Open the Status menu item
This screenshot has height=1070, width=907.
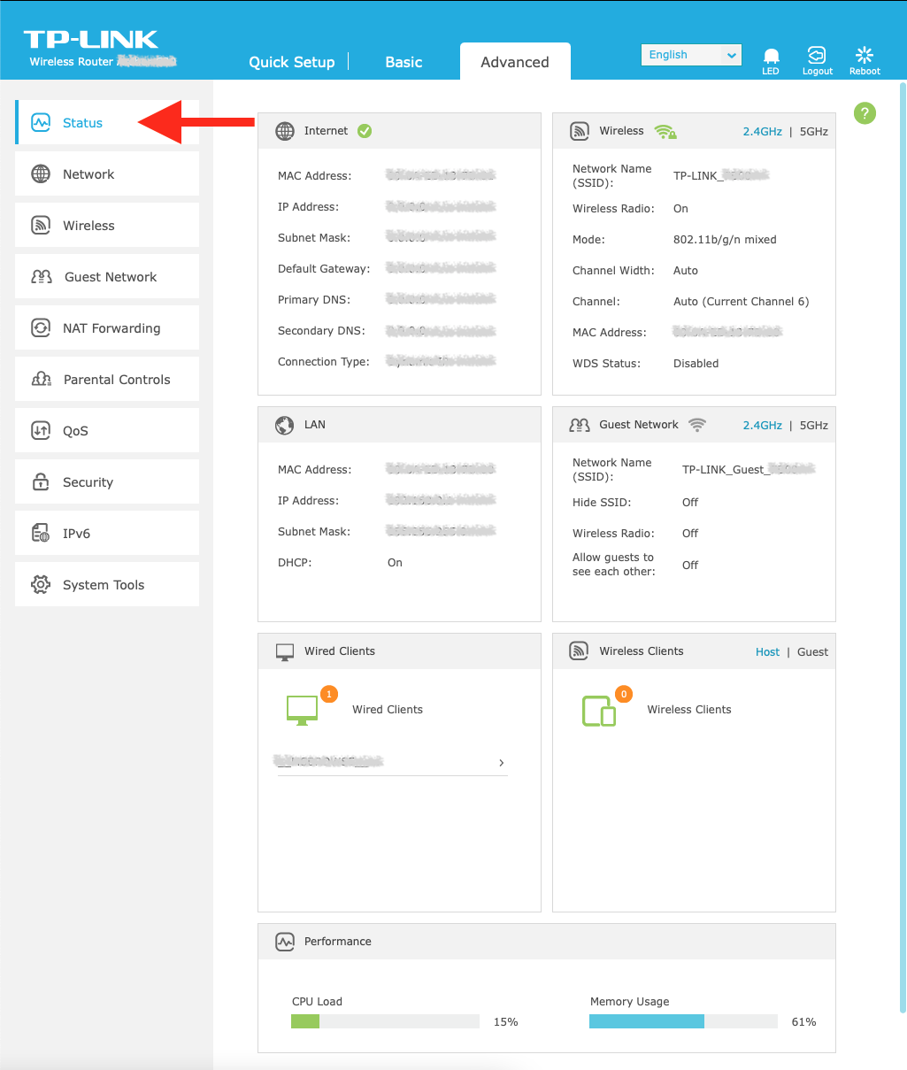pos(107,123)
